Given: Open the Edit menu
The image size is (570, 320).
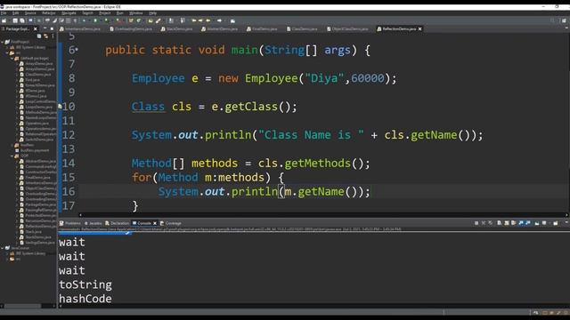Looking at the screenshot, I should click(16, 13).
